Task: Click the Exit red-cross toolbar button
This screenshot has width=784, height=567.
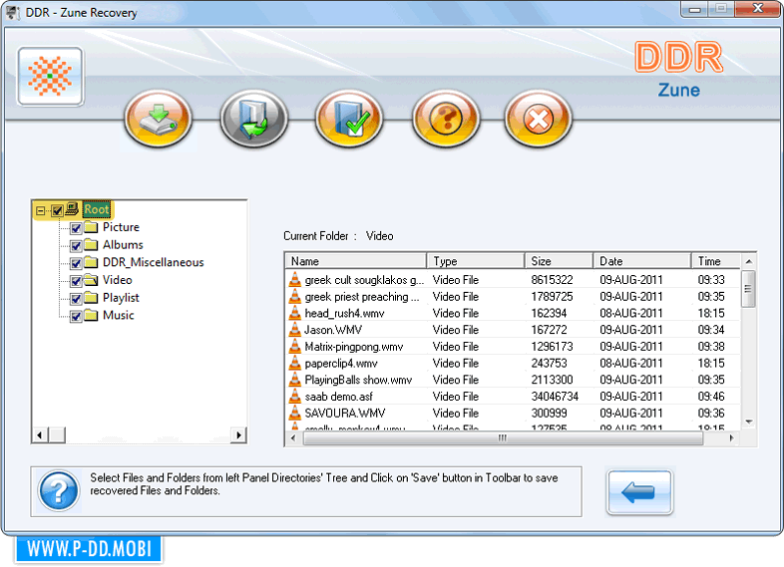Action: 538,119
